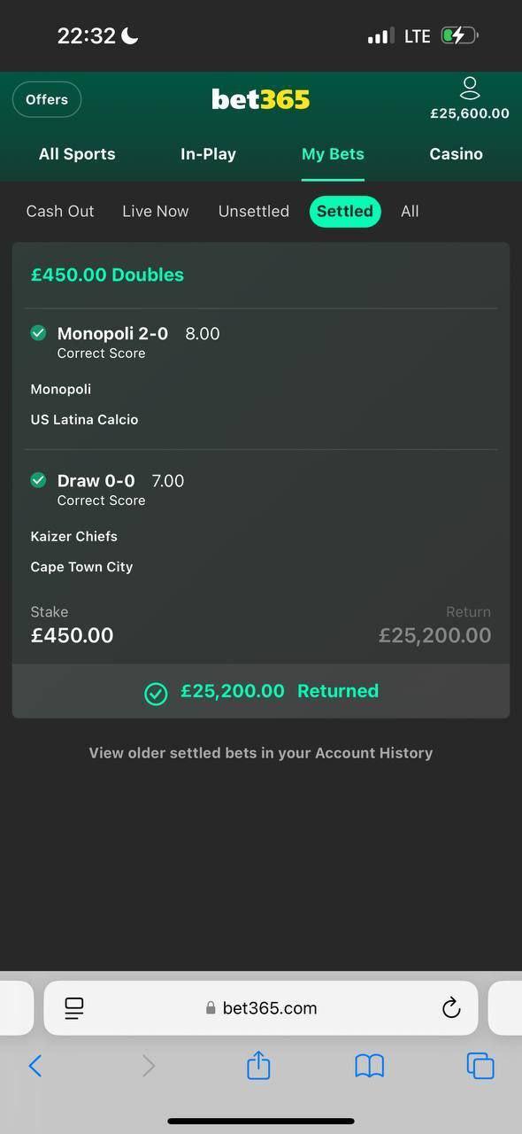Open the Safari share icon
522x1134 pixels.
[258, 1064]
